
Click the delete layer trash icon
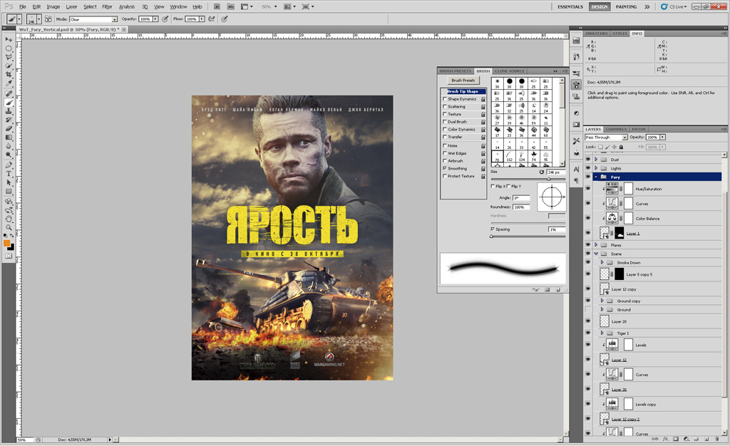(717, 439)
